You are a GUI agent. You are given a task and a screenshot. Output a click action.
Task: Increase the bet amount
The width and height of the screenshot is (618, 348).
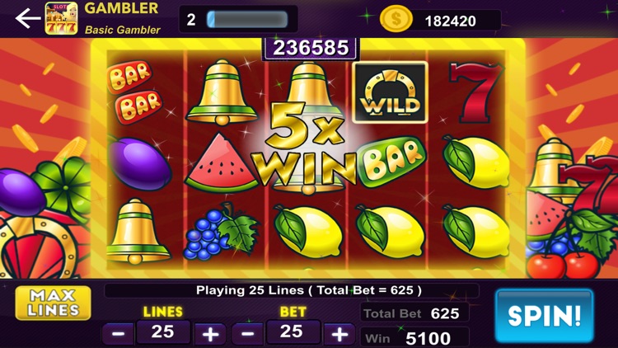(339, 335)
